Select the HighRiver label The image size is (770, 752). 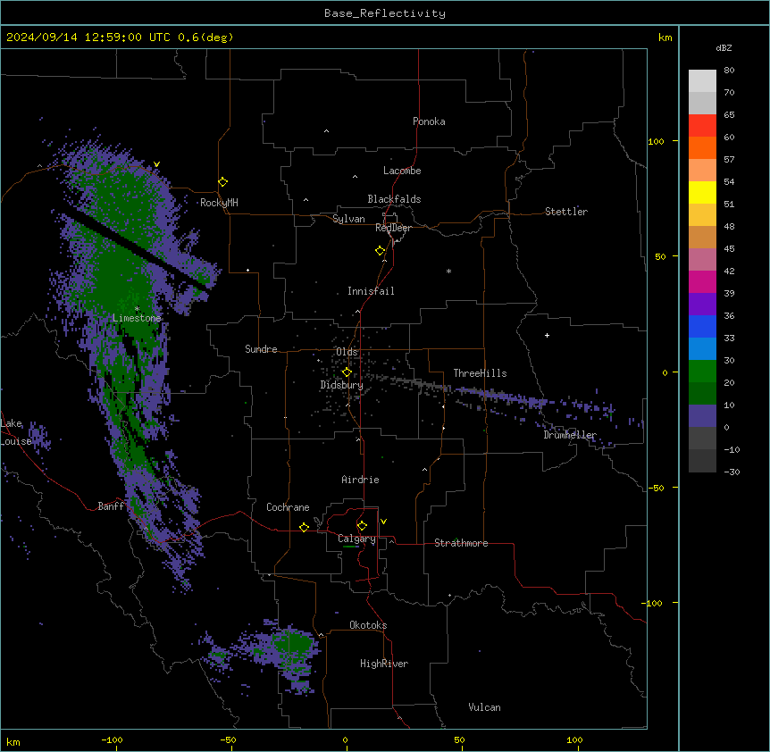383,664
